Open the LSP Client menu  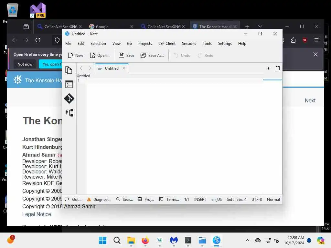pos(167,44)
